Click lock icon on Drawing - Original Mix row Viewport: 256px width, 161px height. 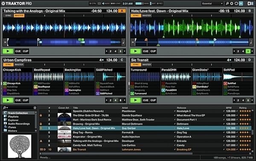pyautogui.click(x=41, y=124)
